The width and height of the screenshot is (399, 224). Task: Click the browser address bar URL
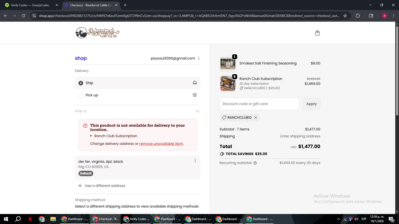[189, 16]
